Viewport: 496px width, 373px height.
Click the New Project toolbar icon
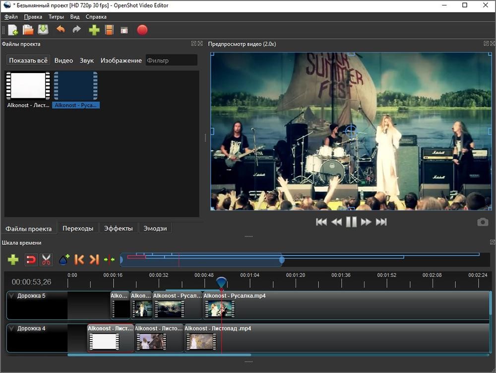tap(13, 30)
